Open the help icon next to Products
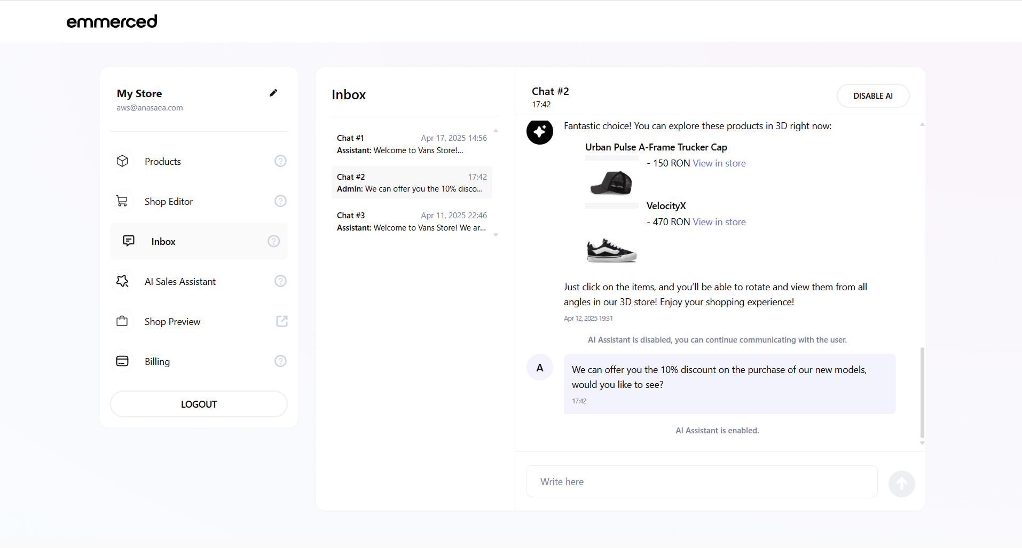 tap(280, 161)
